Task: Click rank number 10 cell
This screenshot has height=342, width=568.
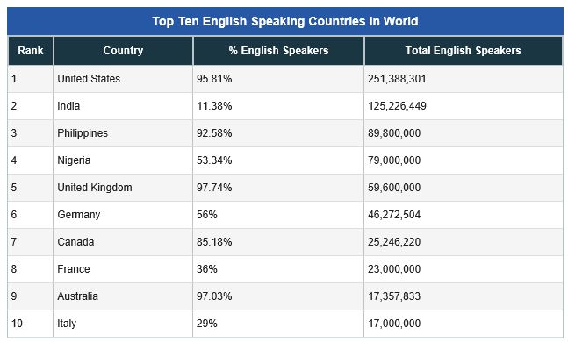Action: 31,324
